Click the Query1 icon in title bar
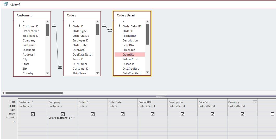This screenshot has height=139, width=276. pos(5,4)
